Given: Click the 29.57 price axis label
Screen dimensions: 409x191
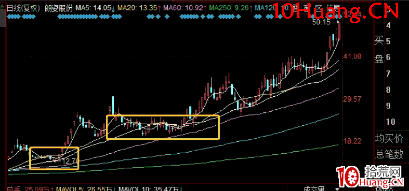Looking at the screenshot, I should coord(352,99).
